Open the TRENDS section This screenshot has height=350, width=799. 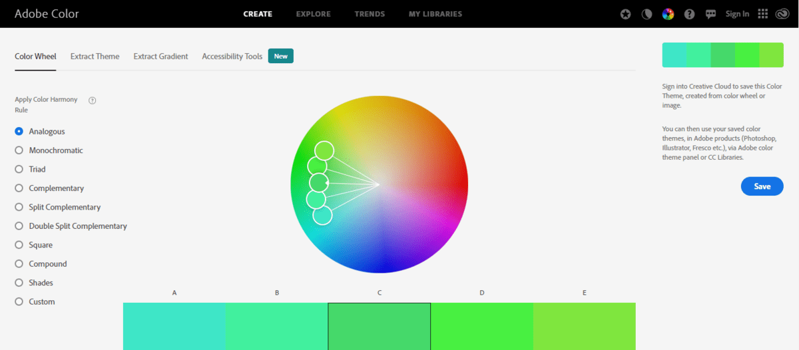coord(370,14)
